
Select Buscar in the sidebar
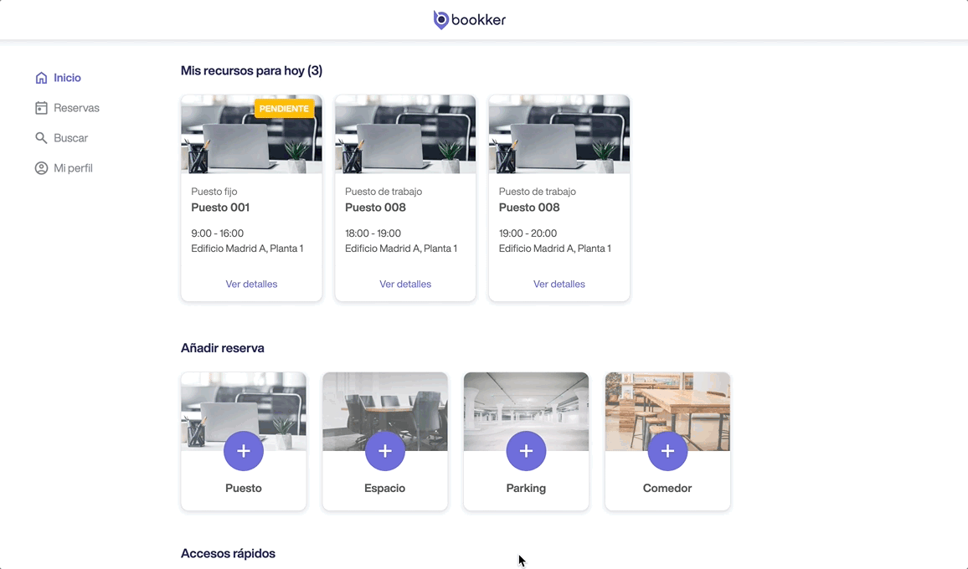pos(70,138)
